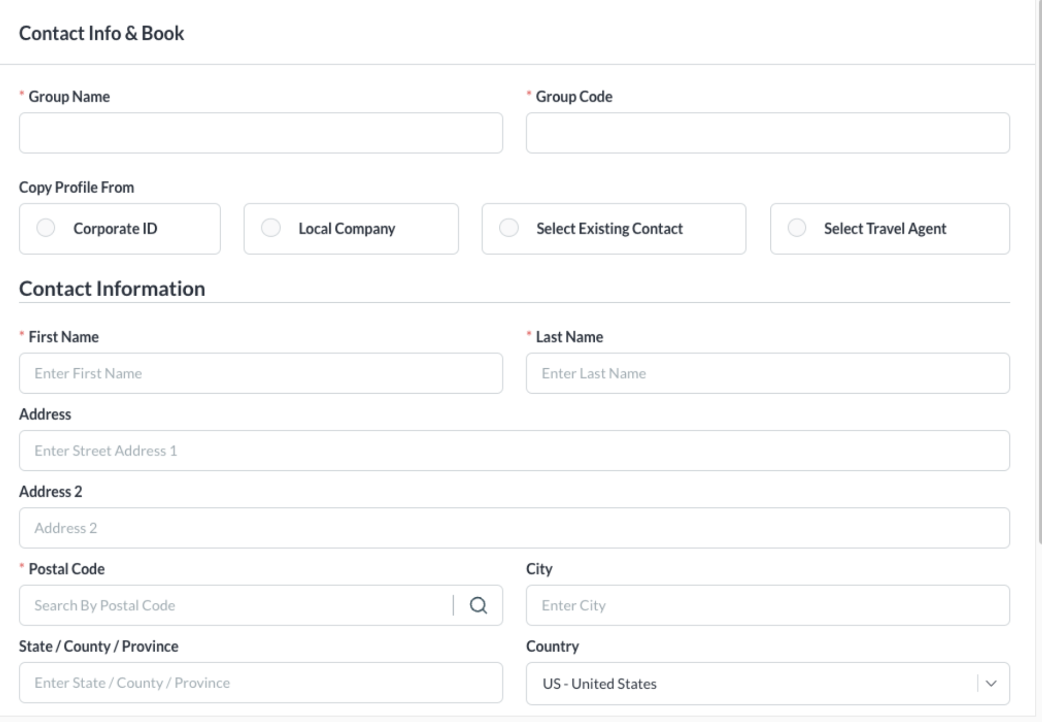Image resolution: width=1042 pixels, height=722 pixels.
Task: Pick the Select Existing Contact option
Action: pos(509,228)
